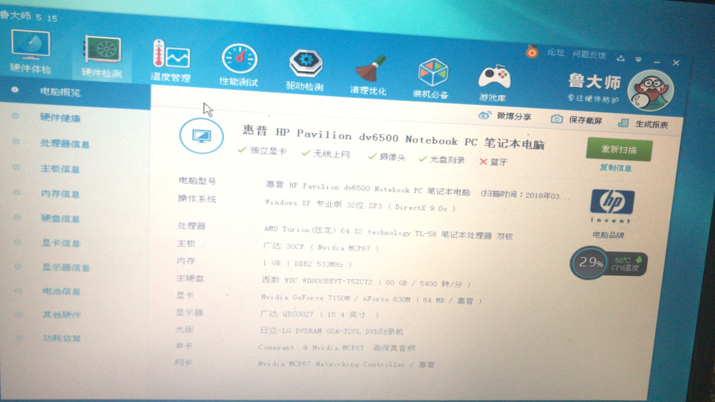Open the title bar main menu dropdown arrow

coord(639,60)
